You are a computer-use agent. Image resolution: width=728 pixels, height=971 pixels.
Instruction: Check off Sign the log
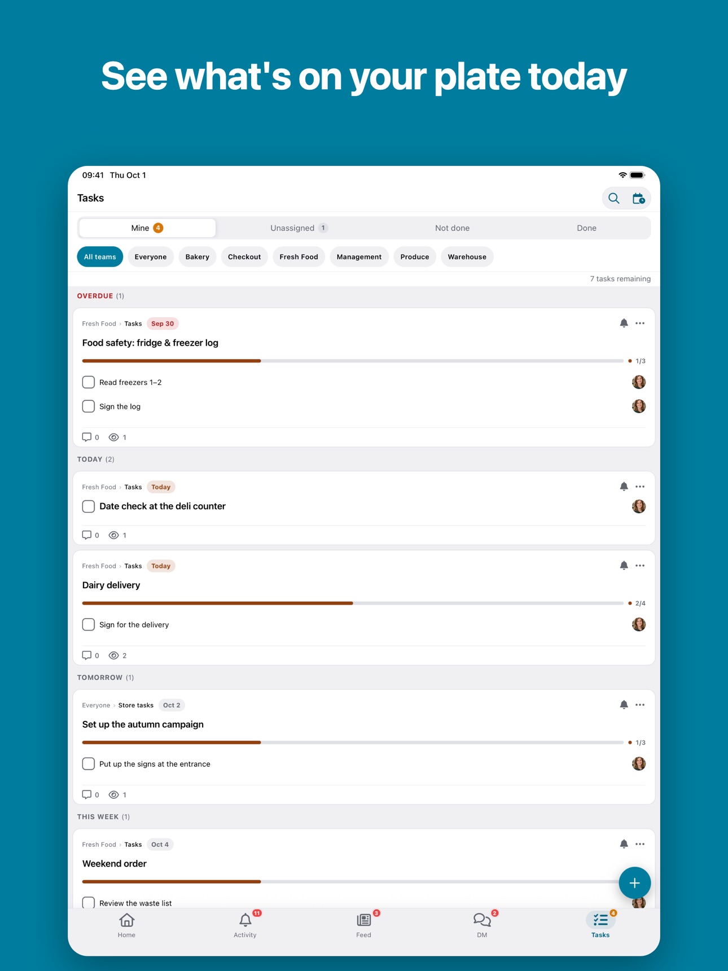[x=89, y=407]
